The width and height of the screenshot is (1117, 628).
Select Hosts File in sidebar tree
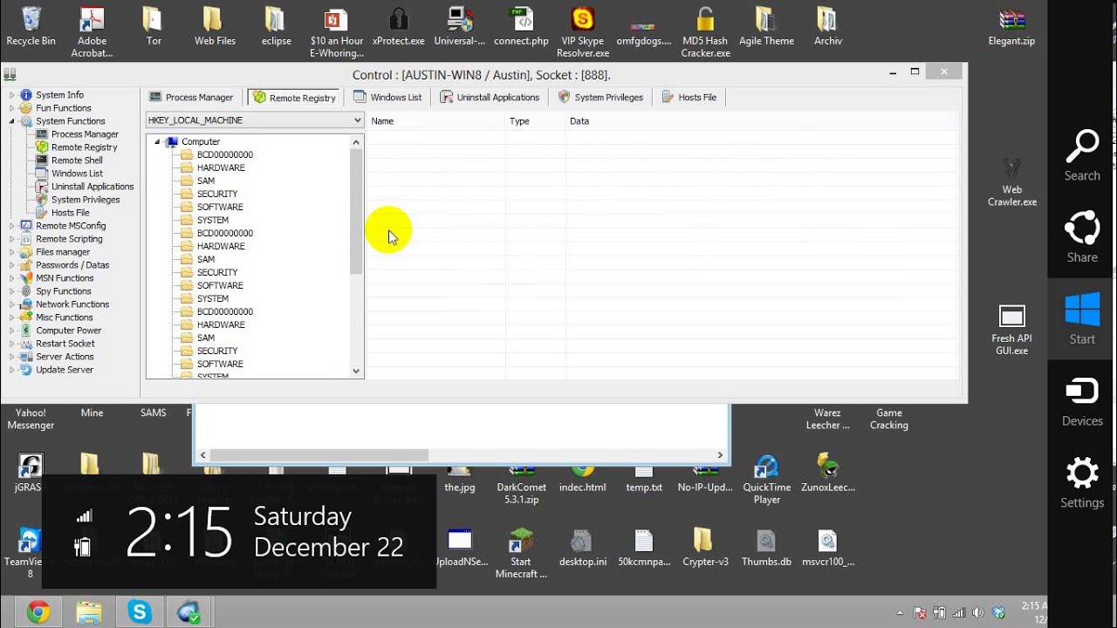[x=70, y=213]
